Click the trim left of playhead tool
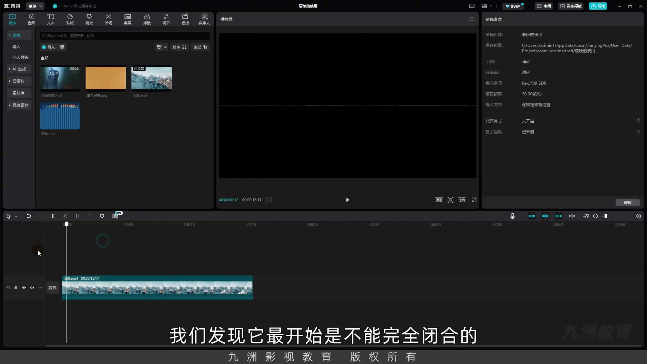The height and width of the screenshot is (364, 647). tap(65, 216)
